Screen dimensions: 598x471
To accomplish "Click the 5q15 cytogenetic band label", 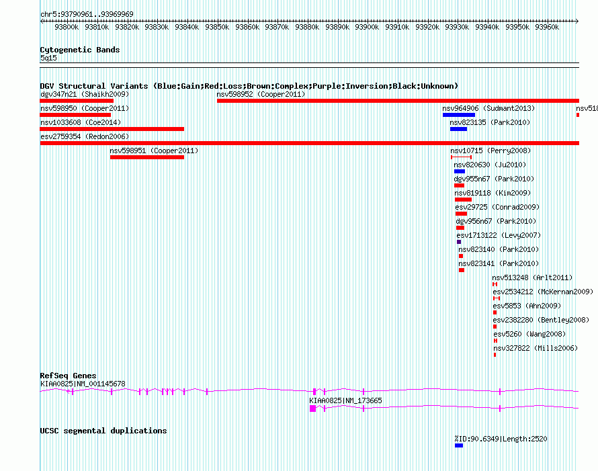I will [48, 58].
